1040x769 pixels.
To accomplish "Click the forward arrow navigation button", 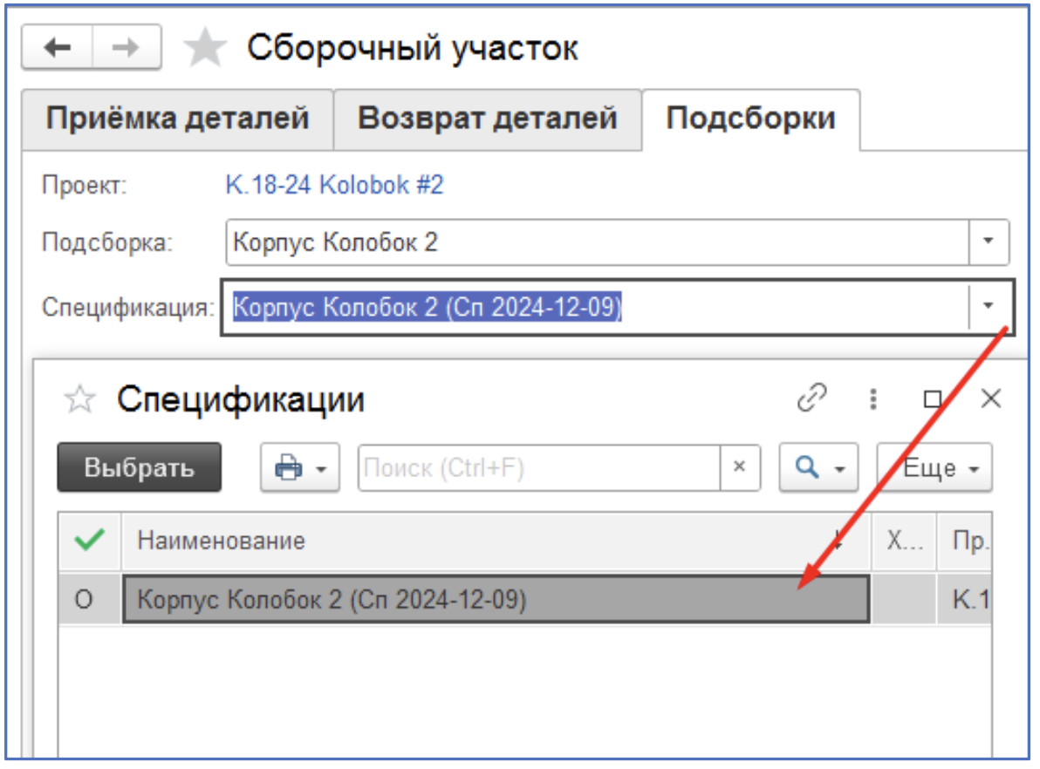I will (x=126, y=48).
